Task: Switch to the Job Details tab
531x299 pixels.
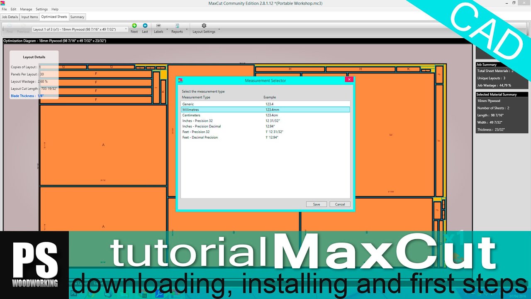Action: [x=10, y=17]
